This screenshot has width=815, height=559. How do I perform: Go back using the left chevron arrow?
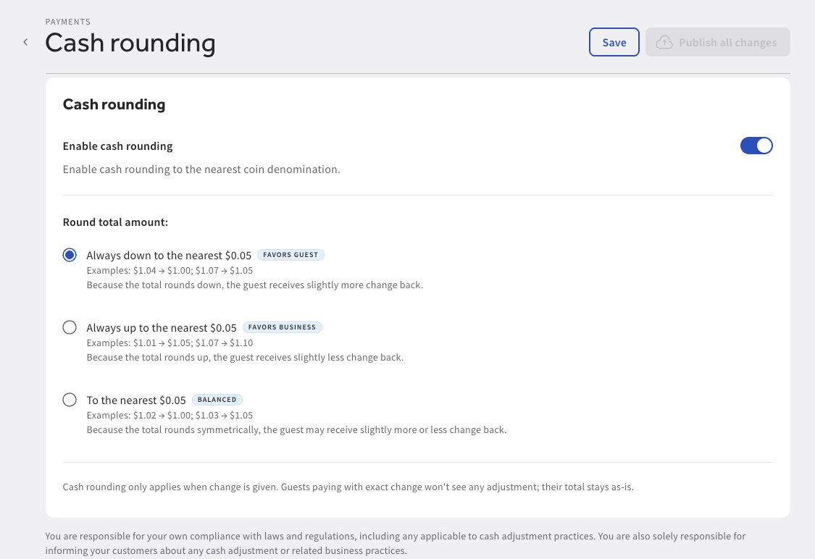point(25,42)
